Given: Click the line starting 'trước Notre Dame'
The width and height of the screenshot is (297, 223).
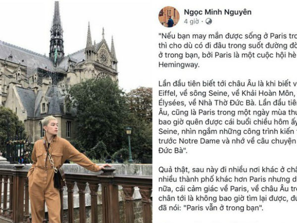Looking at the screenshot, I should [x=228, y=141].
